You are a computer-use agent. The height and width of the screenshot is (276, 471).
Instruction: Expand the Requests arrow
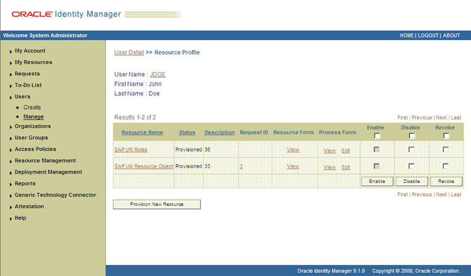10,75
